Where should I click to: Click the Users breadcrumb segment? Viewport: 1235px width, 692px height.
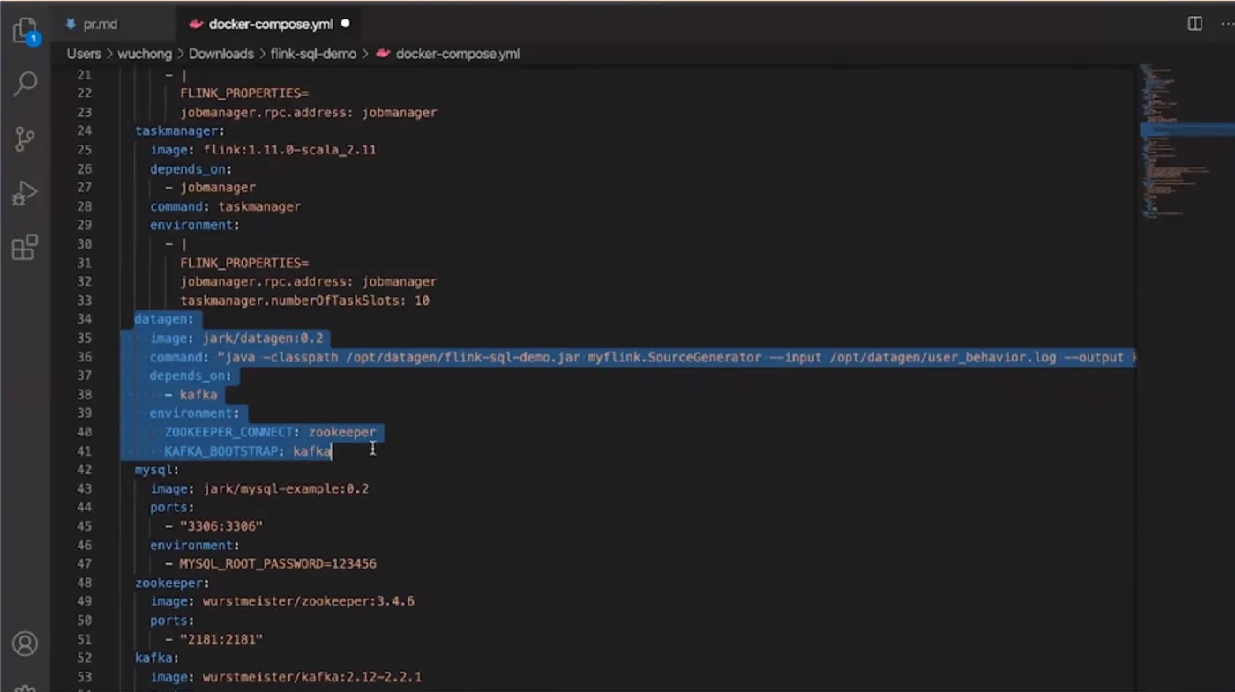pos(84,54)
